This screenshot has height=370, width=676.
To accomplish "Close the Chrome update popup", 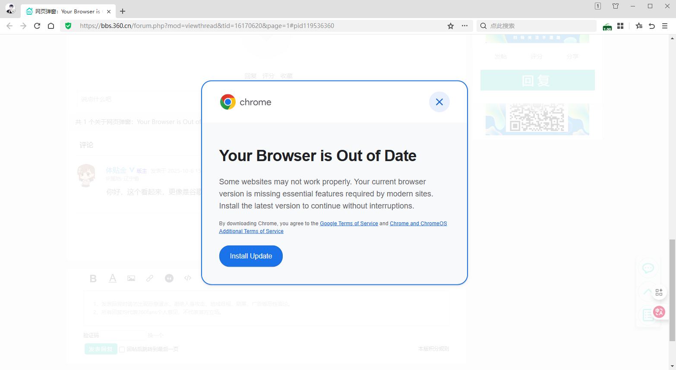I will 439,102.
